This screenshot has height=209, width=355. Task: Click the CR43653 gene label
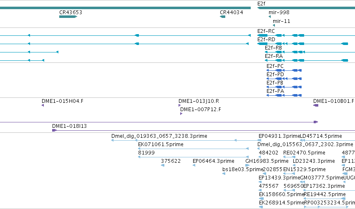point(70,12)
